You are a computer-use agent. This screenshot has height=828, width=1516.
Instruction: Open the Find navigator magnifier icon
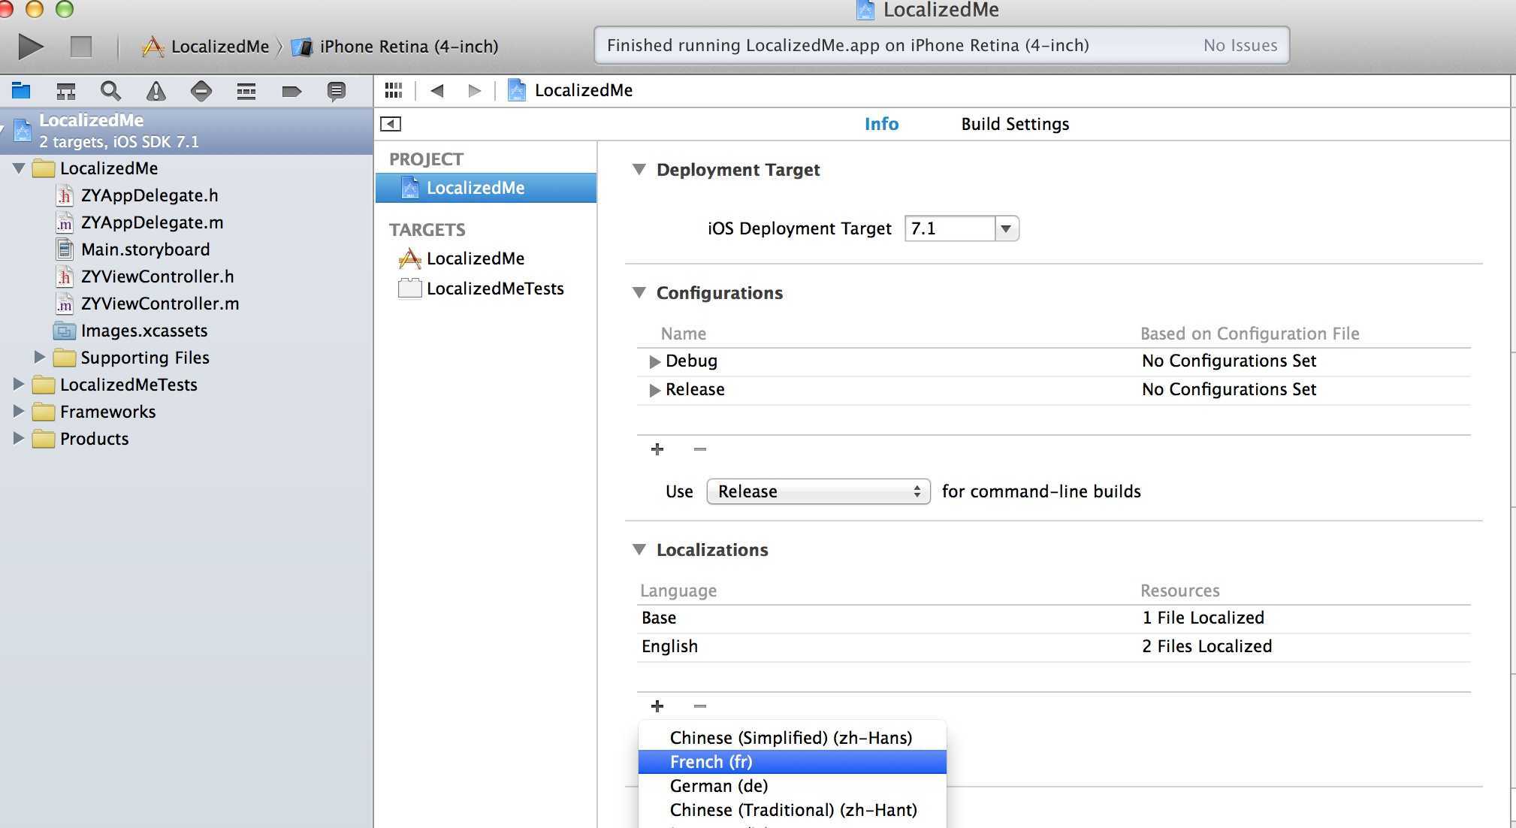(x=110, y=91)
